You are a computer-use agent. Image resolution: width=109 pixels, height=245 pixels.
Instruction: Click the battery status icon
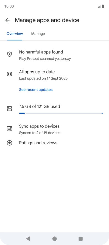coord(103,6)
